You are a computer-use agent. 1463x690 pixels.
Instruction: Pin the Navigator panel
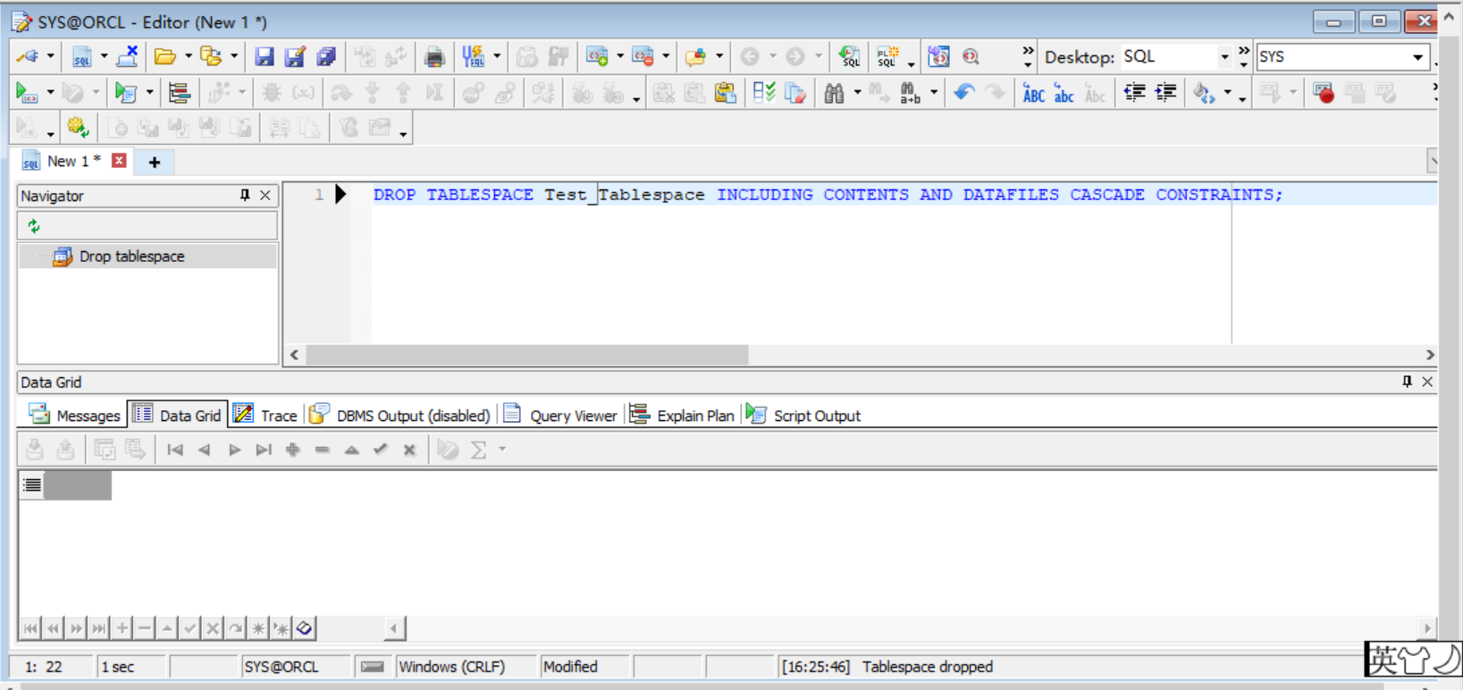click(245, 195)
